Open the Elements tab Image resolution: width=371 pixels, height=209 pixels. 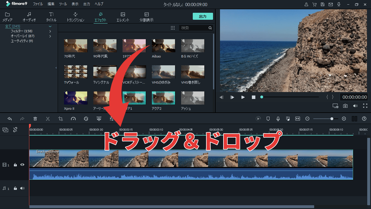[123, 17]
